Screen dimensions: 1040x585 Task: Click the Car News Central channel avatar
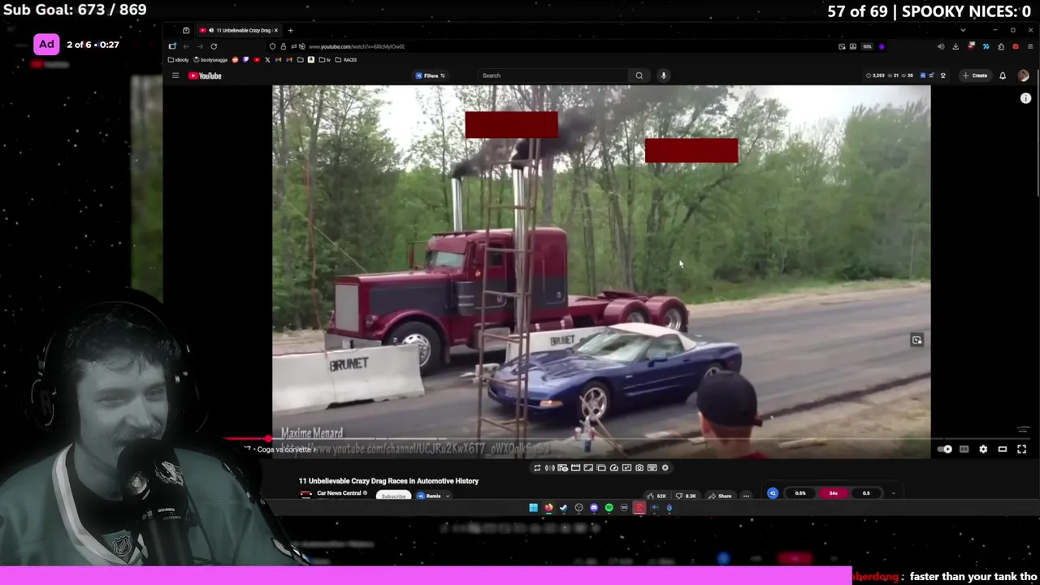pos(305,494)
